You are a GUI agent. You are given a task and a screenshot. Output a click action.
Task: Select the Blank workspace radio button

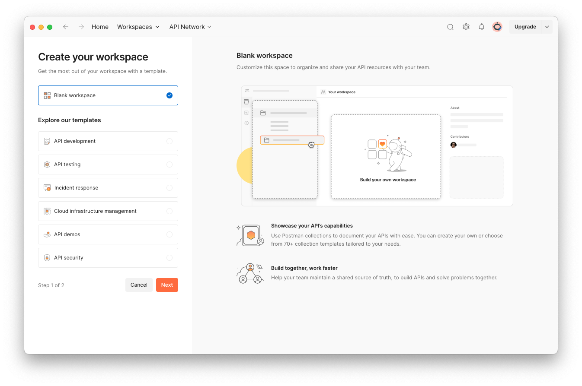coord(169,95)
